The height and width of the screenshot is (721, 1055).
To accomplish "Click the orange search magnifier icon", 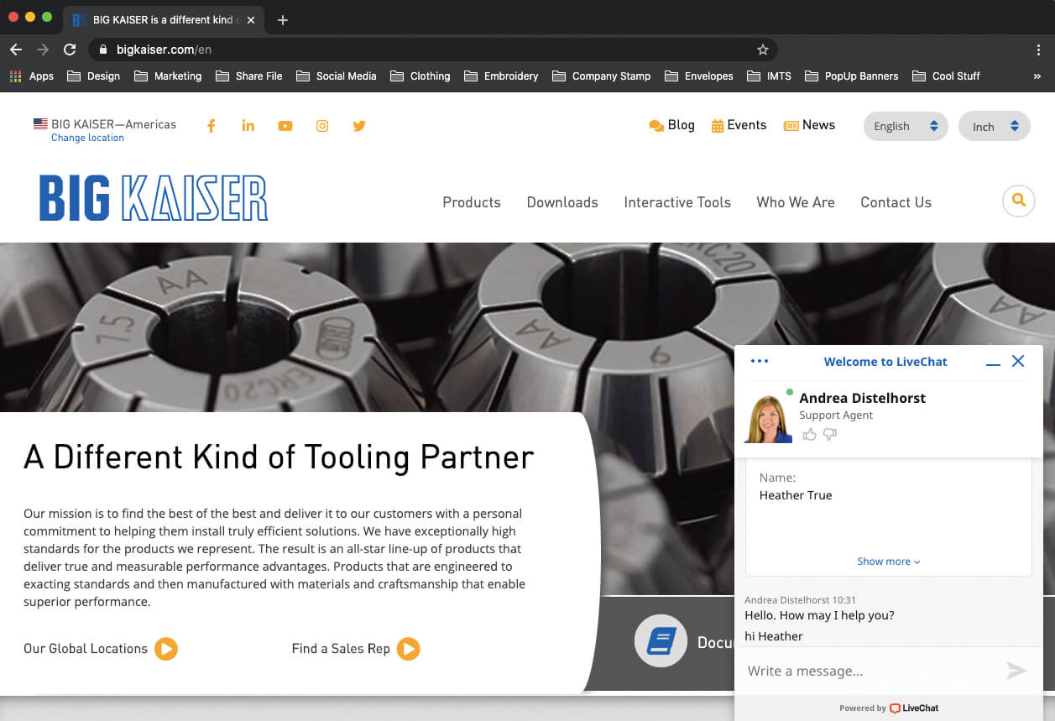I will point(1018,201).
